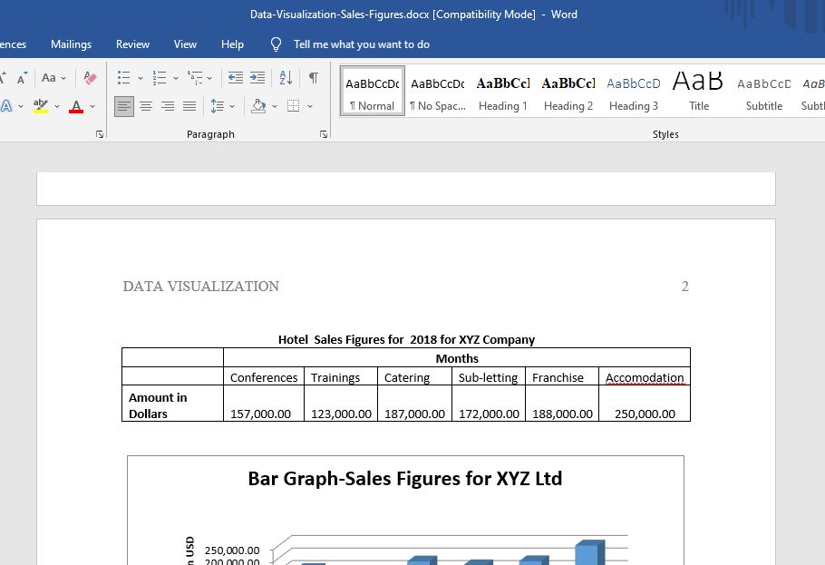Viewport: 825px width, 565px height.
Task: Expand the numbering library dropdown arrow
Action: coord(176,79)
